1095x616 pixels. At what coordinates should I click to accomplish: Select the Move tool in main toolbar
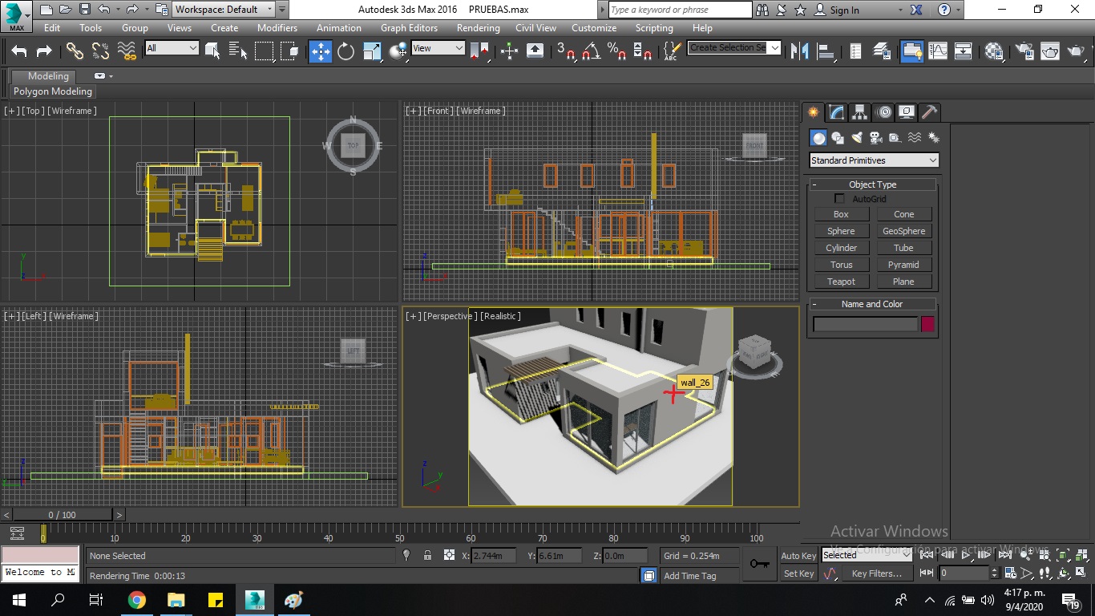pos(320,51)
